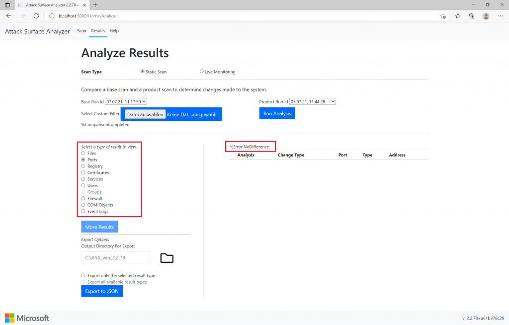This screenshot has width=509, height=325.
Task: Click the Change Type column header
Action: pyautogui.click(x=291, y=155)
